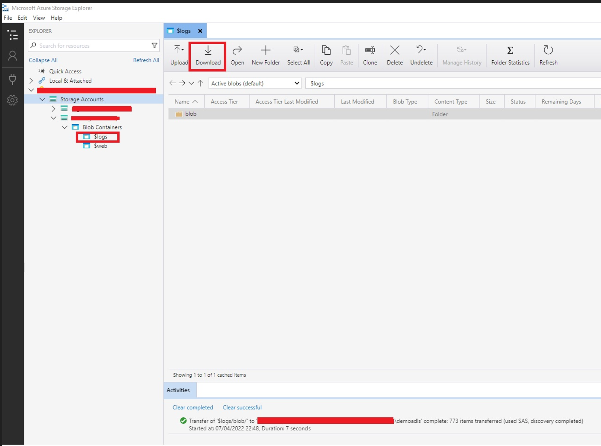601x446 pixels.
Task: Open the account management person icon
Action: [12, 56]
